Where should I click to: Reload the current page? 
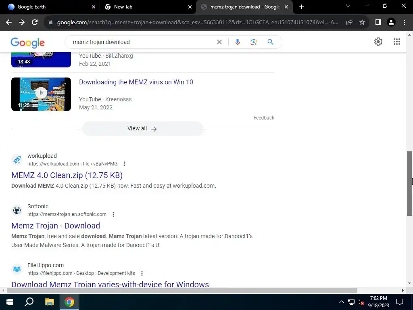(x=35, y=23)
